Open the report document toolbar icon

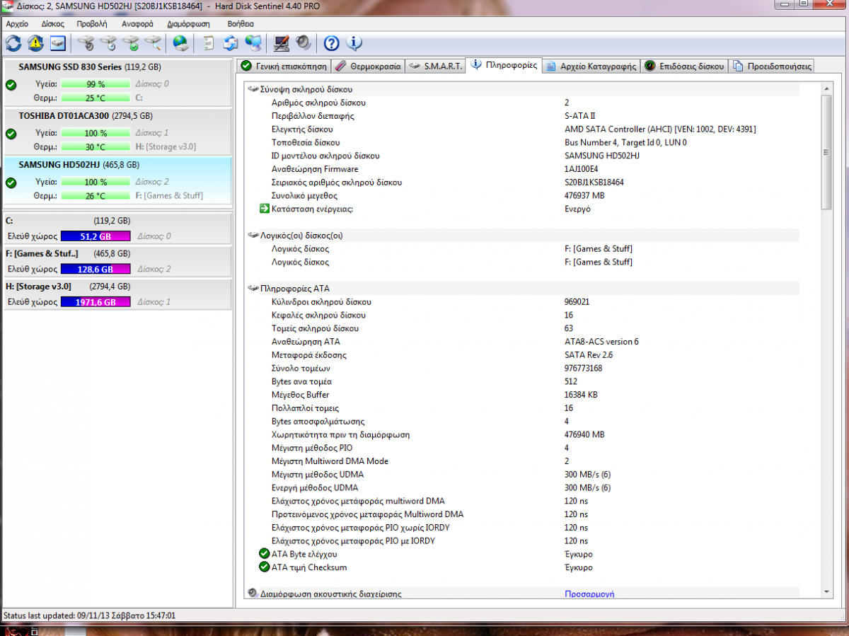(x=209, y=43)
